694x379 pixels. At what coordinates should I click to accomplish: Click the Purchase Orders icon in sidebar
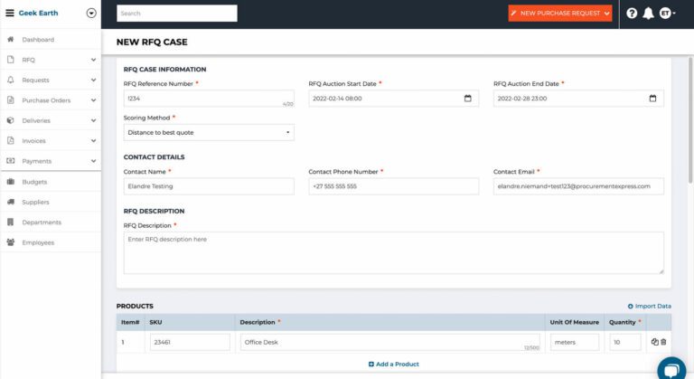(11, 100)
